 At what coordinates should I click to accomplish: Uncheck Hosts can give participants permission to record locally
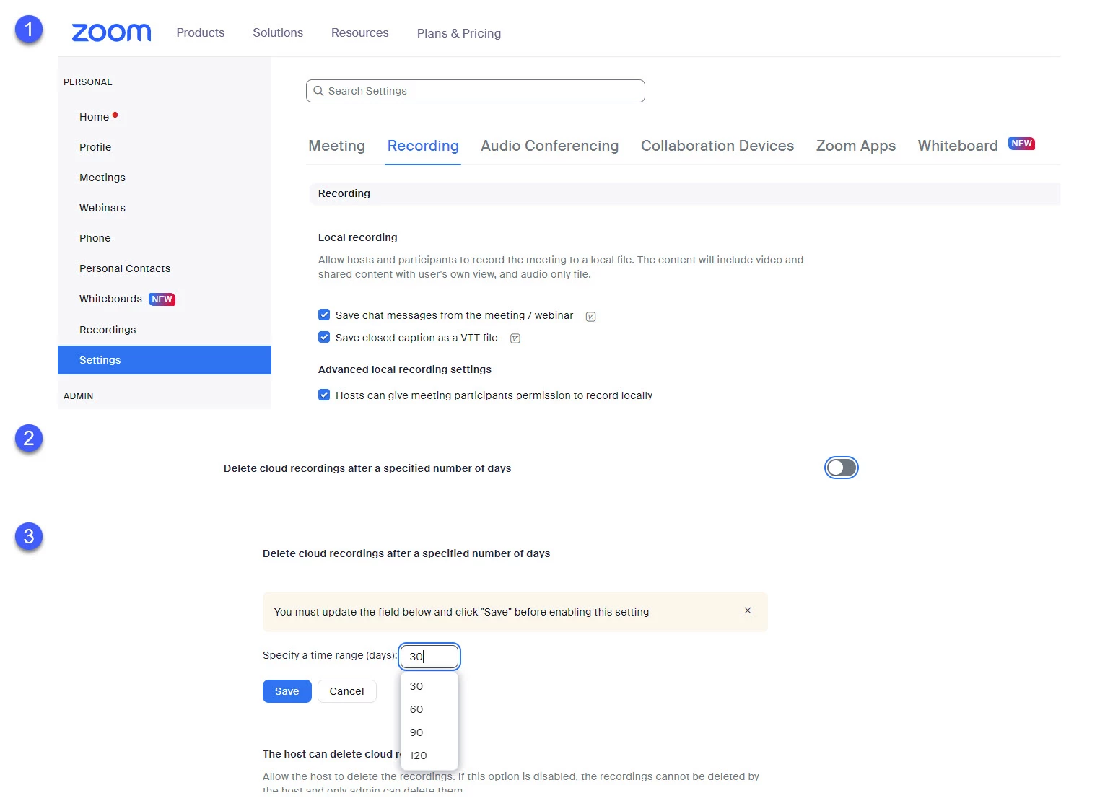point(324,395)
